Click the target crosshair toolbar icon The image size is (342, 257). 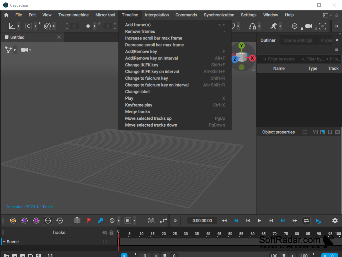(294, 26)
